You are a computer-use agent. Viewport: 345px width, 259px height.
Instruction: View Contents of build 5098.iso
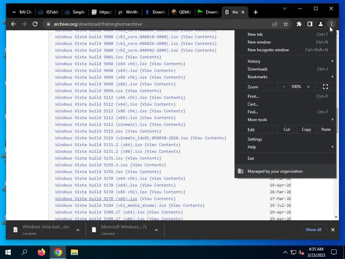tap(143, 91)
